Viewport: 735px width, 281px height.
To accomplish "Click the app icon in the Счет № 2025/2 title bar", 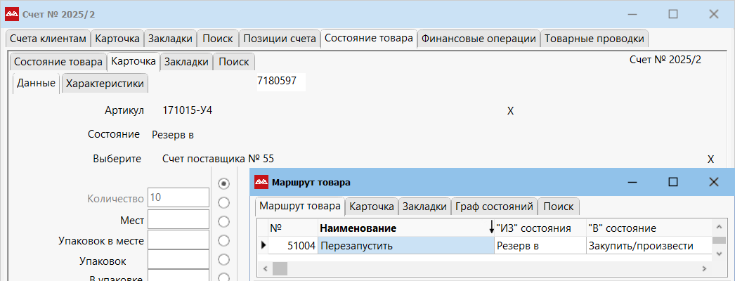I will 12,14.
